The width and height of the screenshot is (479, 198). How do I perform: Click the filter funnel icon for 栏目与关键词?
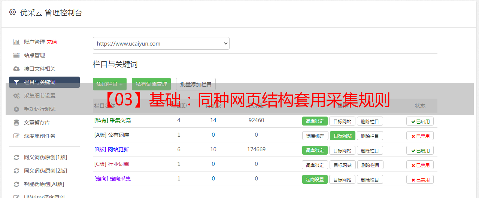click(x=16, y=82)
